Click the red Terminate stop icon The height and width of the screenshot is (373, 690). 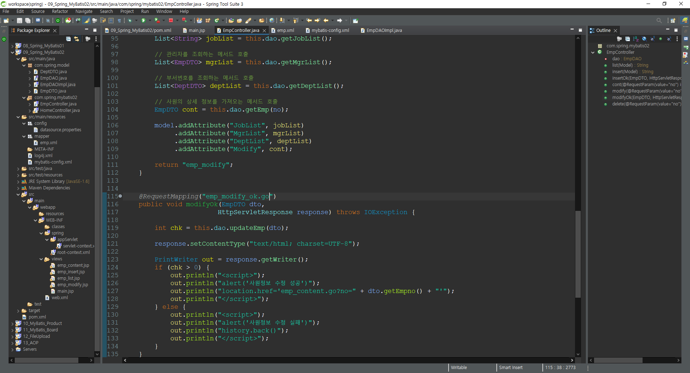171,20
